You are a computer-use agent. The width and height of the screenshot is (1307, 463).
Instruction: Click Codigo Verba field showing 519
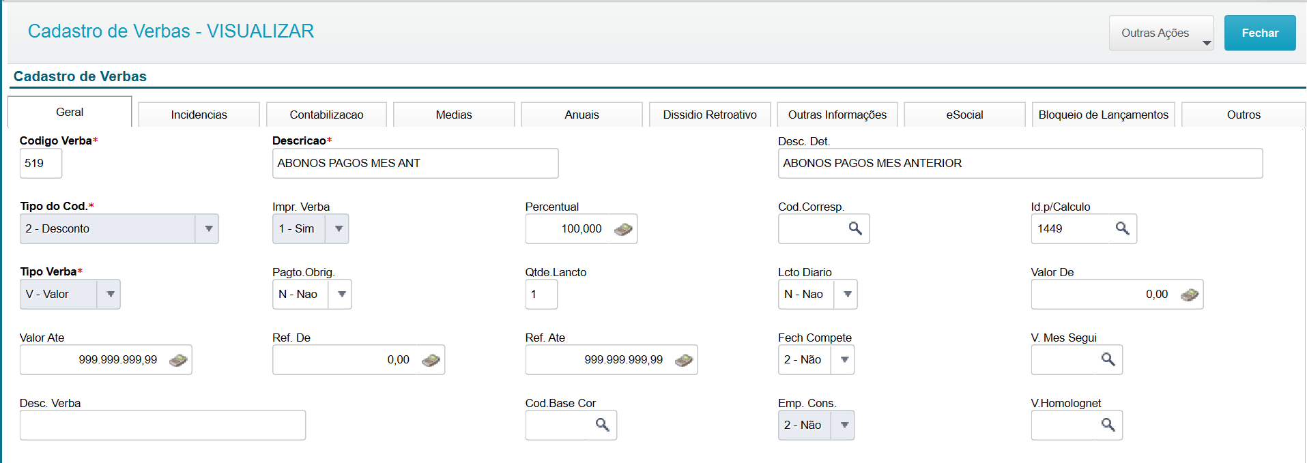click(x=41, y=164)
